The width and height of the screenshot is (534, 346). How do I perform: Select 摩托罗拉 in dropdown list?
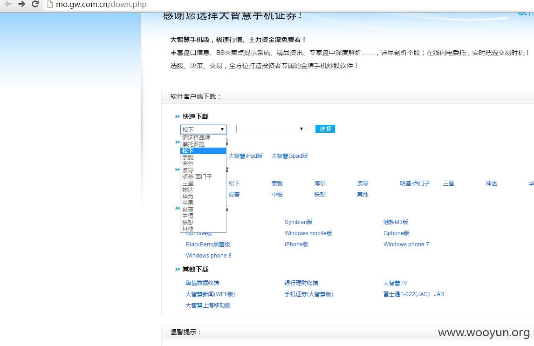click(x=203, y=144)
